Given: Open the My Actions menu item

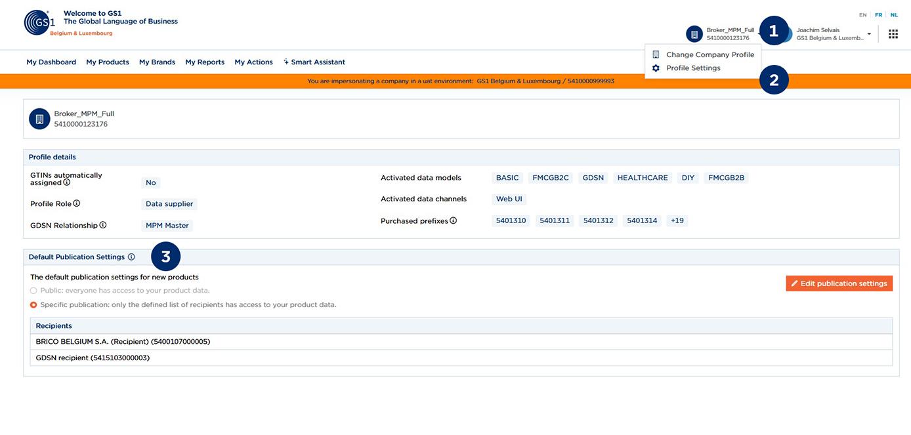Looking at the screenshot, I should [253, 62].
